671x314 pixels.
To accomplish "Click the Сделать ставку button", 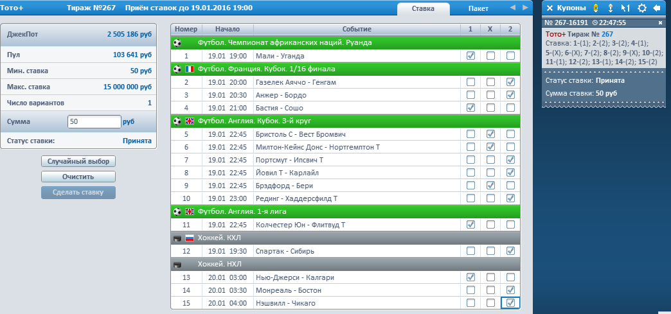I will tap(78, 193).
